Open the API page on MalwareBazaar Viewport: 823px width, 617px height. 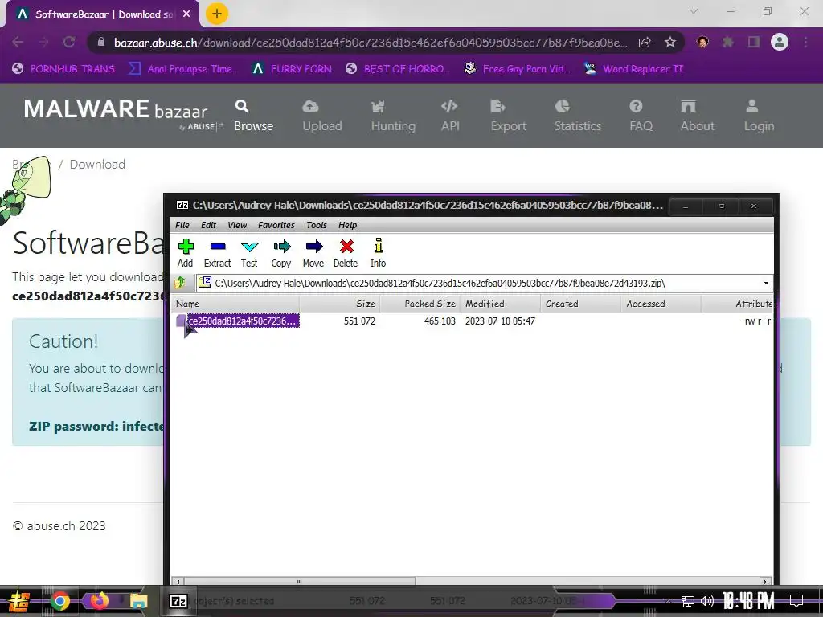coord(450,116)
